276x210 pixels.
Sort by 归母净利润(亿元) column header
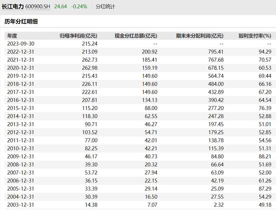pyautogui.click(x=78, y=36)
